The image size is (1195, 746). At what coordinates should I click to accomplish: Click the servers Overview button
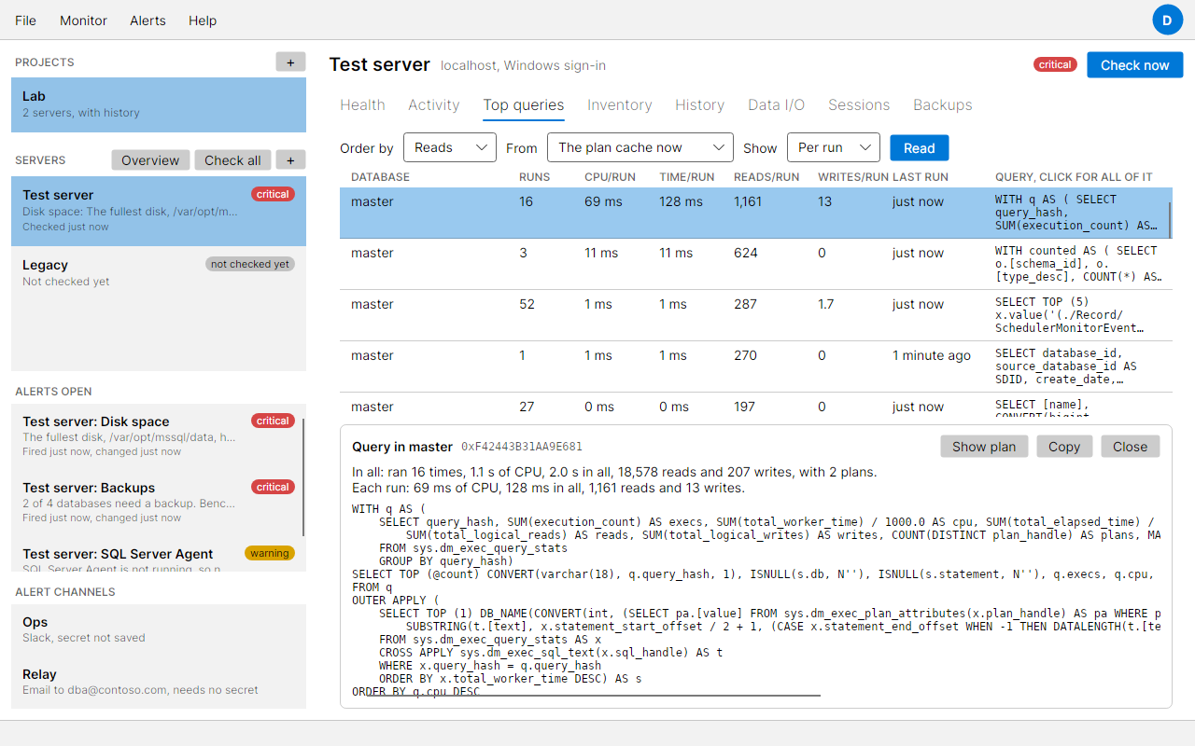[150, 160]
